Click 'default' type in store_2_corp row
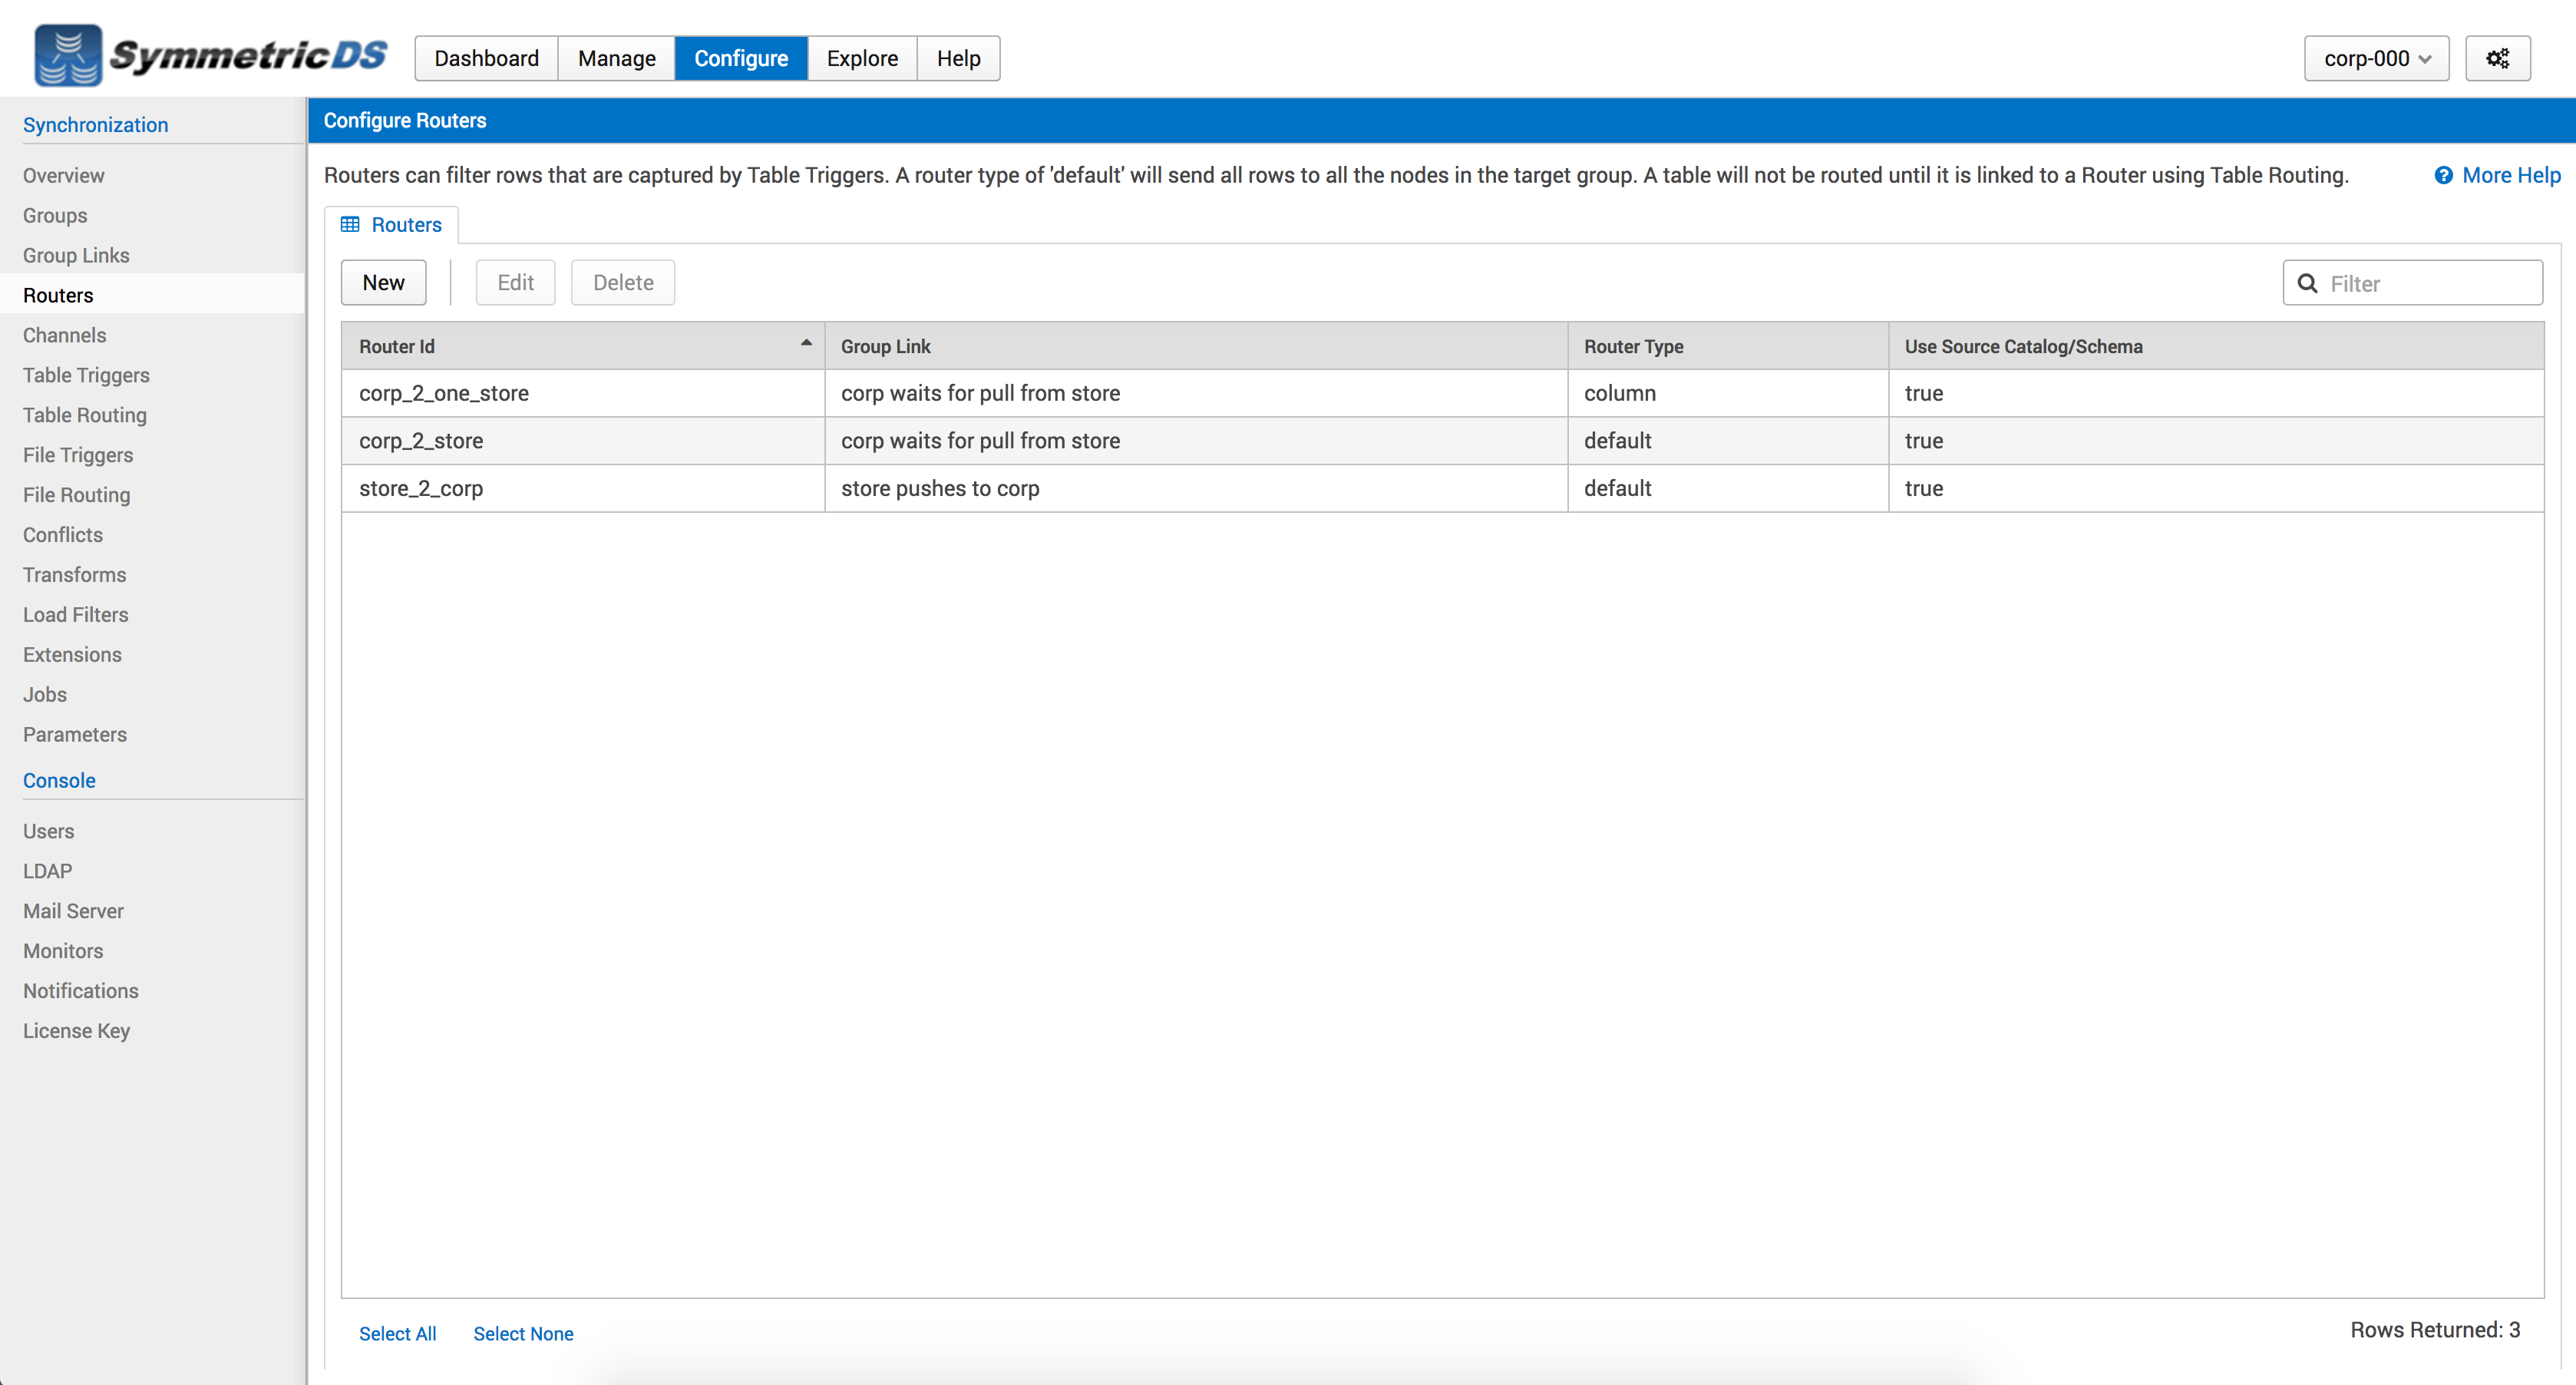Viewport: 2576px width, 1385px height. click(x=1728, y=488)
